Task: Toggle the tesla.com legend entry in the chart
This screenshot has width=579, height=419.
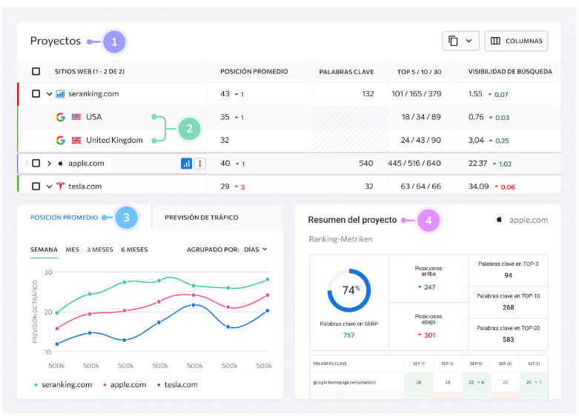Action: pyautogui.click(x=177, y=385)
